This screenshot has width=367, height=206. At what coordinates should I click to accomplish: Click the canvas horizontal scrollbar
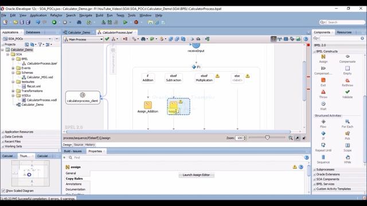(178, 132)
